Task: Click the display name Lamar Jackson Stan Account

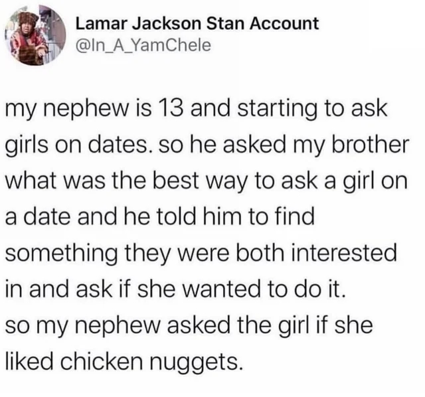Action: click(197, 24)
